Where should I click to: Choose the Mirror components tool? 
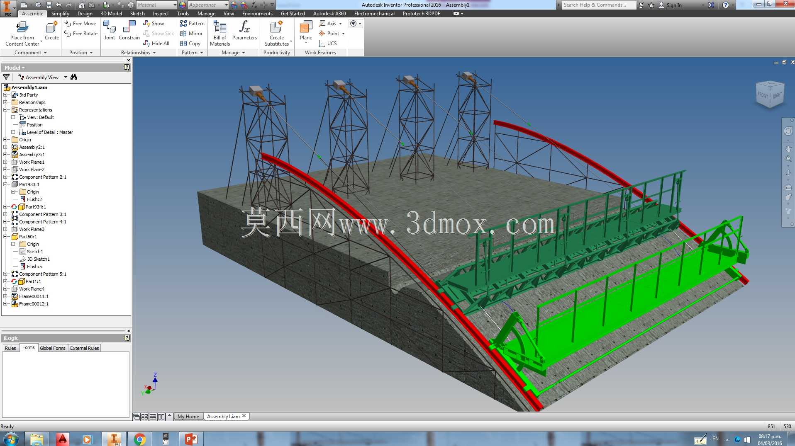tap(191, 34)
